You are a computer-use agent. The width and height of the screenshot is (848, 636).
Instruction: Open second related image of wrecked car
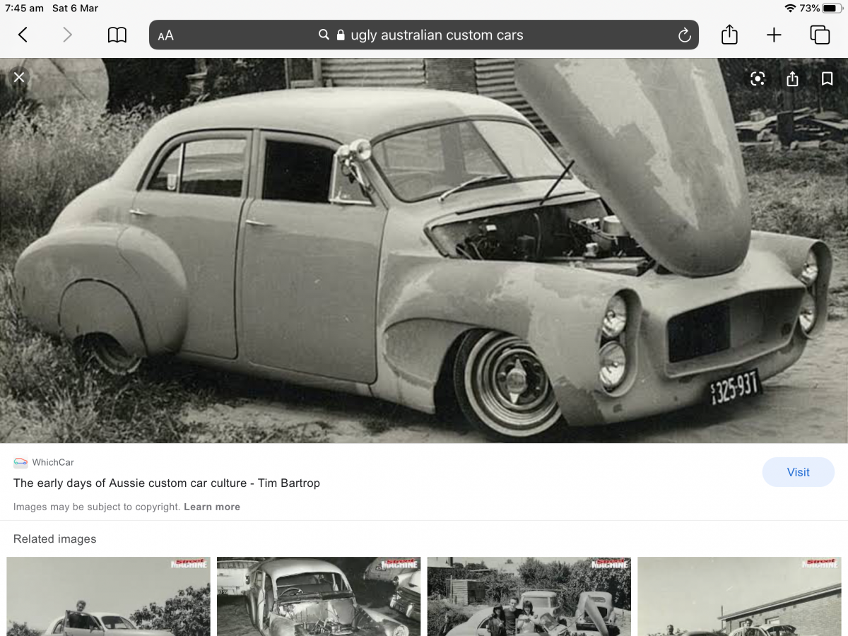pyautogui.click(x=318, y=596)
